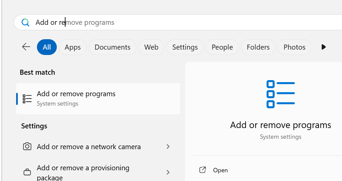Expand the network camera result chevron
342x181 pixels.
[168, 146]
